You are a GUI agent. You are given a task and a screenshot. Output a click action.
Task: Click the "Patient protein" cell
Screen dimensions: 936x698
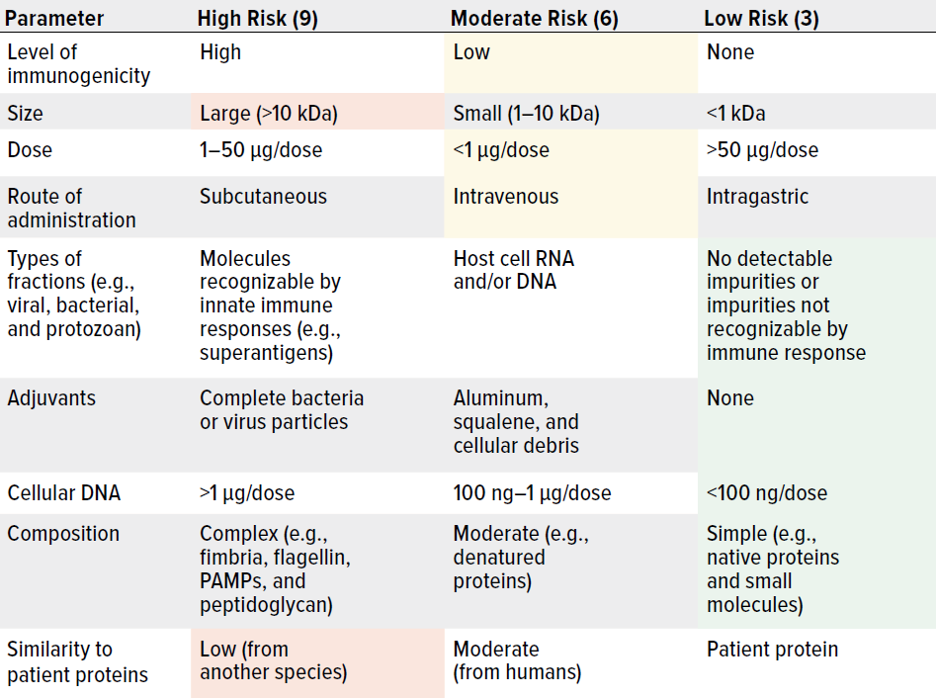click(772, 650)
